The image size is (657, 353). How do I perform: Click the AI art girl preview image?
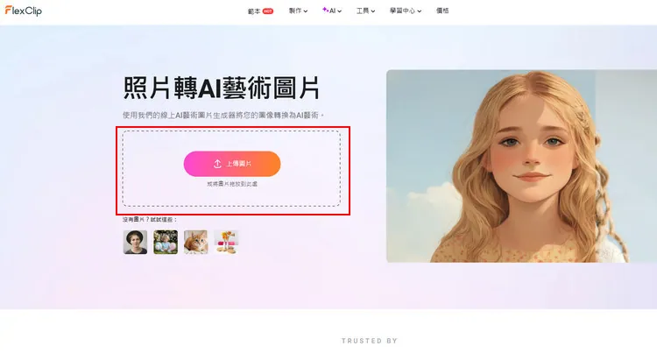click(521, 166)
